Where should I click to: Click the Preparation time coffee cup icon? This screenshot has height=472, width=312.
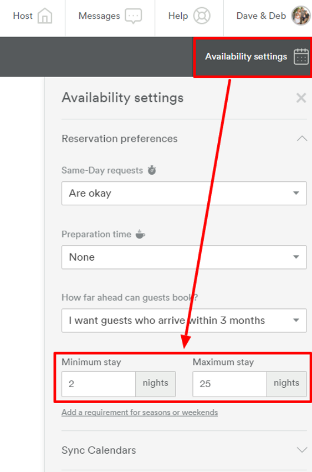(x=140, y=234)
